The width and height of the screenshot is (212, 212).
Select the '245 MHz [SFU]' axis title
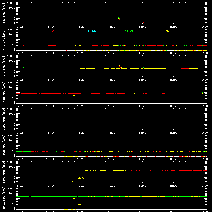(x=4, y=13)
